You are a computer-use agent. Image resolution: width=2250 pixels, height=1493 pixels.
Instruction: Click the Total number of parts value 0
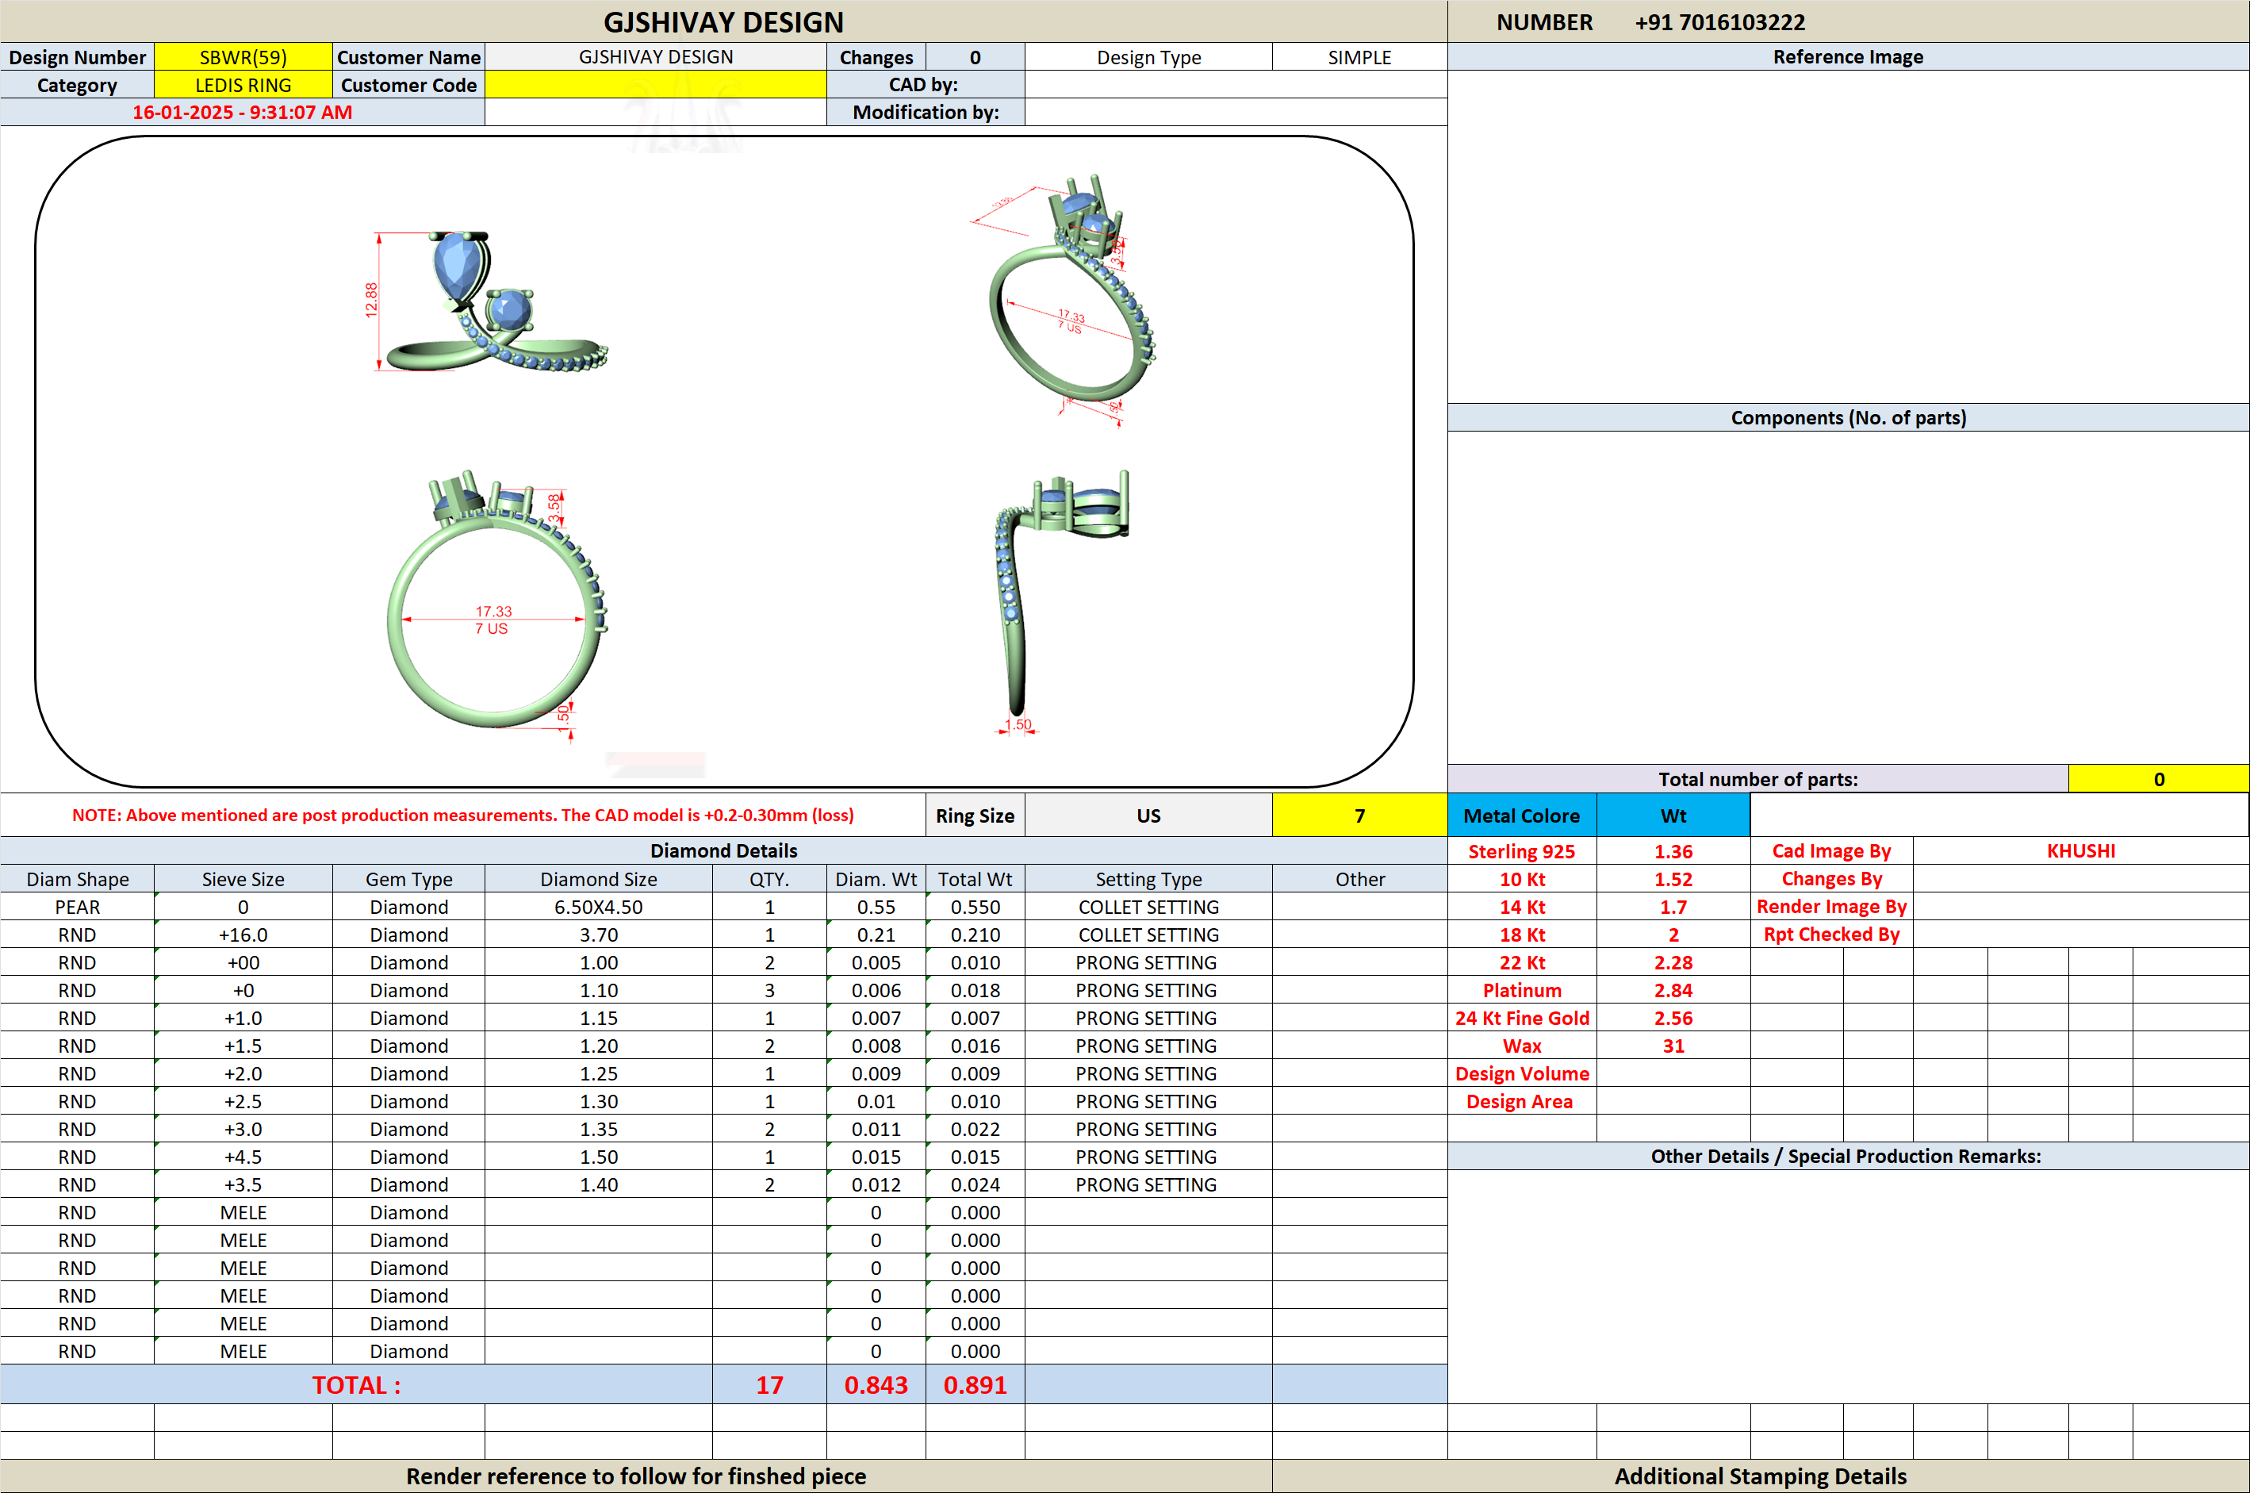tap(2159, 779)
